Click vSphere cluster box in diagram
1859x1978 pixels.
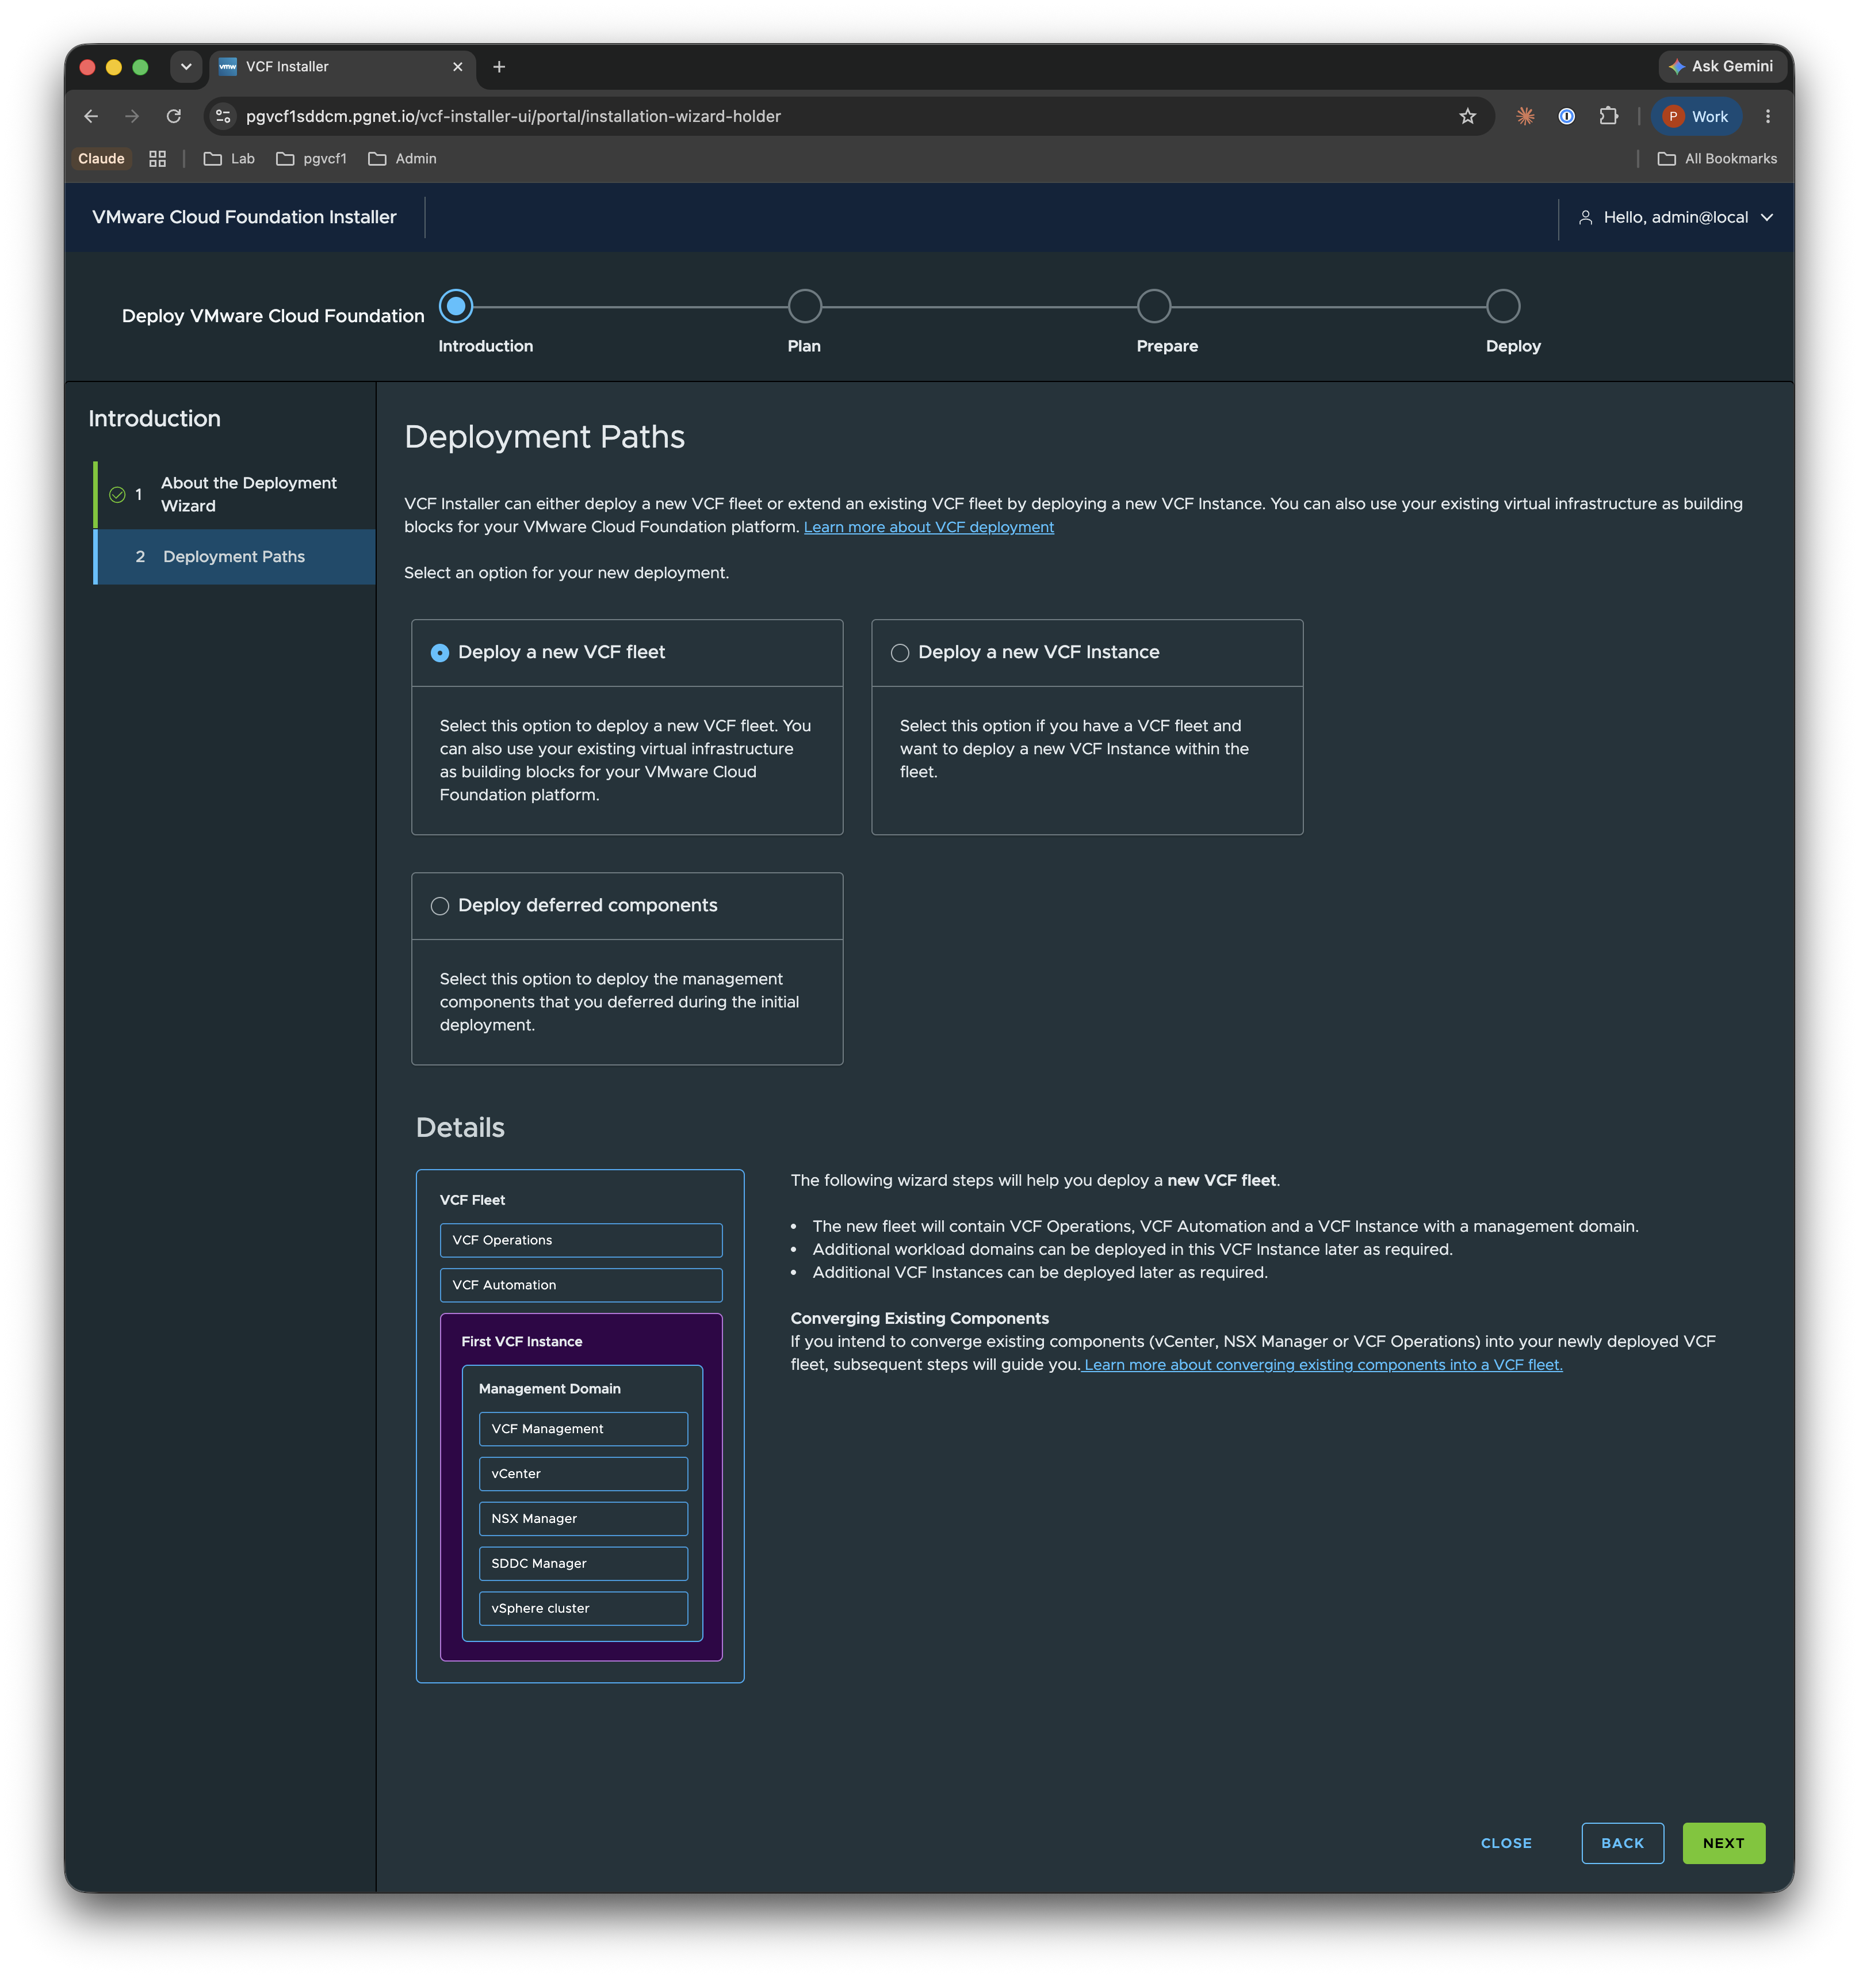pyautogui.click(x=583, y=1608)
